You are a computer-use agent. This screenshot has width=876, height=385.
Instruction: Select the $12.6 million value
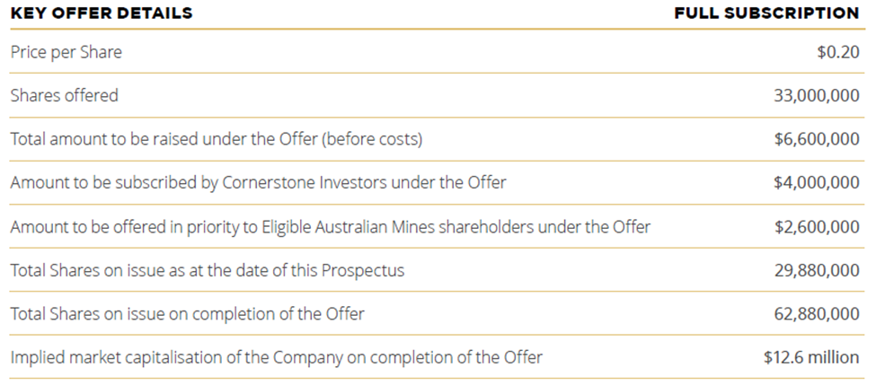pos(811,357)
